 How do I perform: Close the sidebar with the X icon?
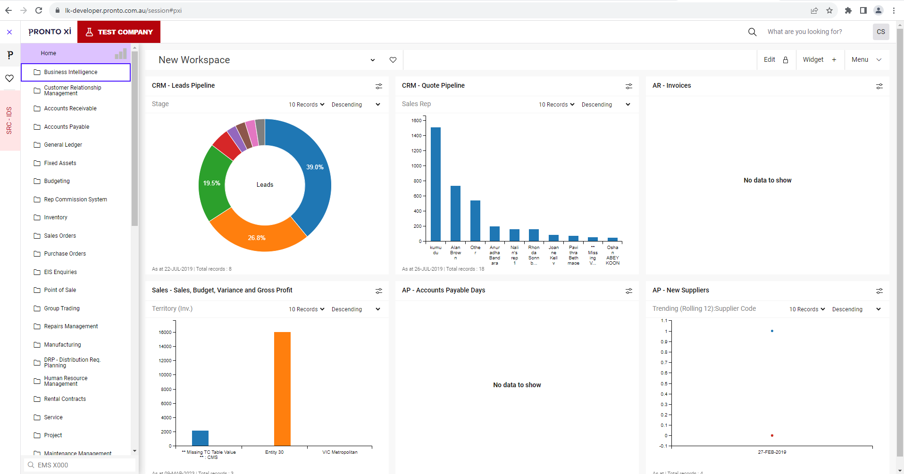pyautogui.click(x=9, y=32)
